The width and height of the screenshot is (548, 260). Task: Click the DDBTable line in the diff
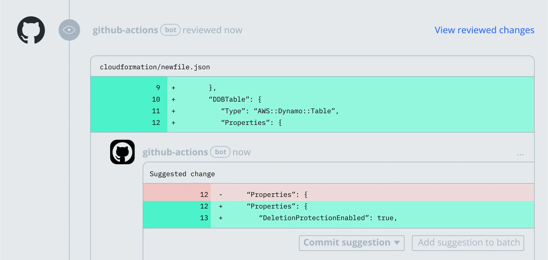(235, 99)
